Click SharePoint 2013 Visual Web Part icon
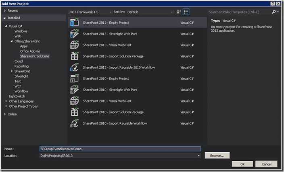Viewport: 284px width, 172px height. (75, 45)
